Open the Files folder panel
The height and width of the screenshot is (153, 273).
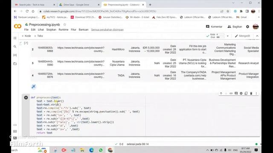coord(15,64)
